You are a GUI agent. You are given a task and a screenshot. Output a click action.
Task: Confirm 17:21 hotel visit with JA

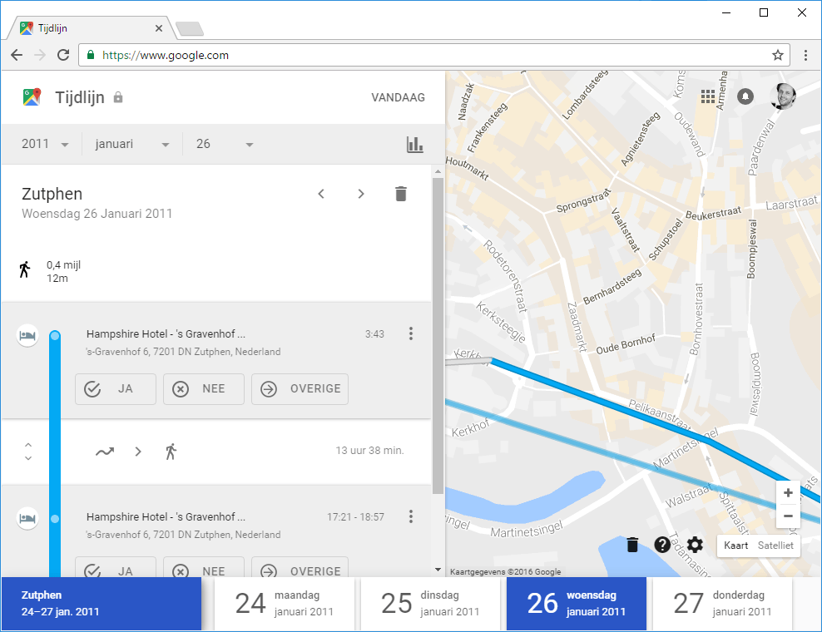click(x=116, y=567)
